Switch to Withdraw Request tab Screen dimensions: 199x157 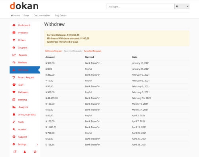coord(53,51)
